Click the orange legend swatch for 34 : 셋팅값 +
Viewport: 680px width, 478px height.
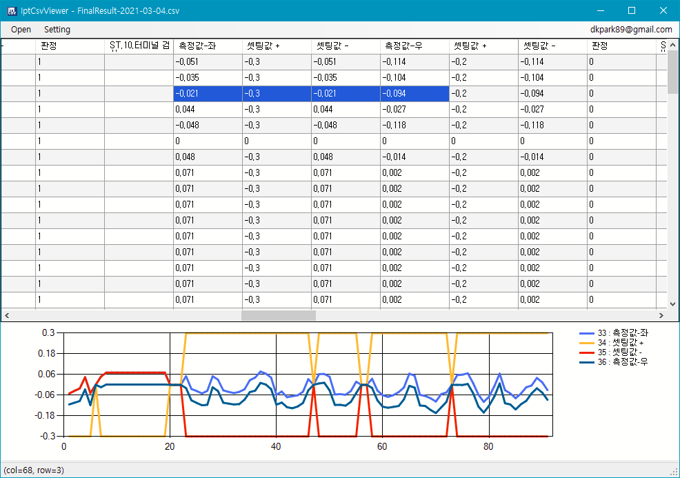point(587,343)
